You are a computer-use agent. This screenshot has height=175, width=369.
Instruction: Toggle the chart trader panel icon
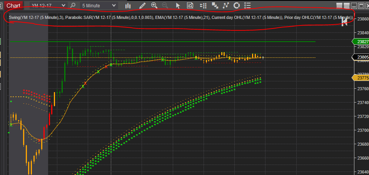pos(203,6)
